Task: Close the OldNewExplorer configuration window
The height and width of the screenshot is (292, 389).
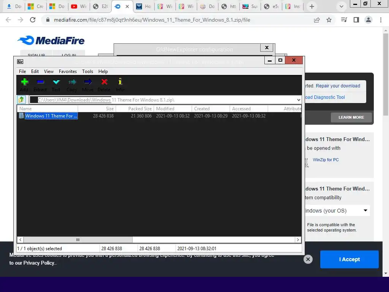Action: coord(267,48)
